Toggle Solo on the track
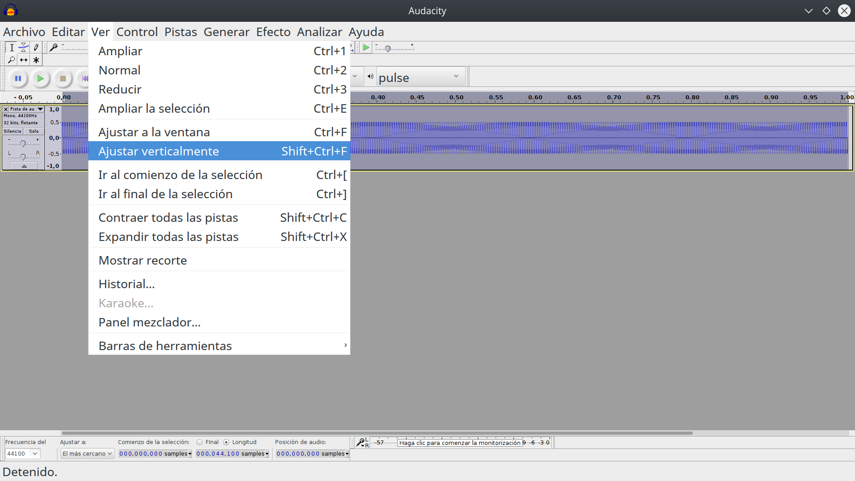855x481 pixels. 34,131
